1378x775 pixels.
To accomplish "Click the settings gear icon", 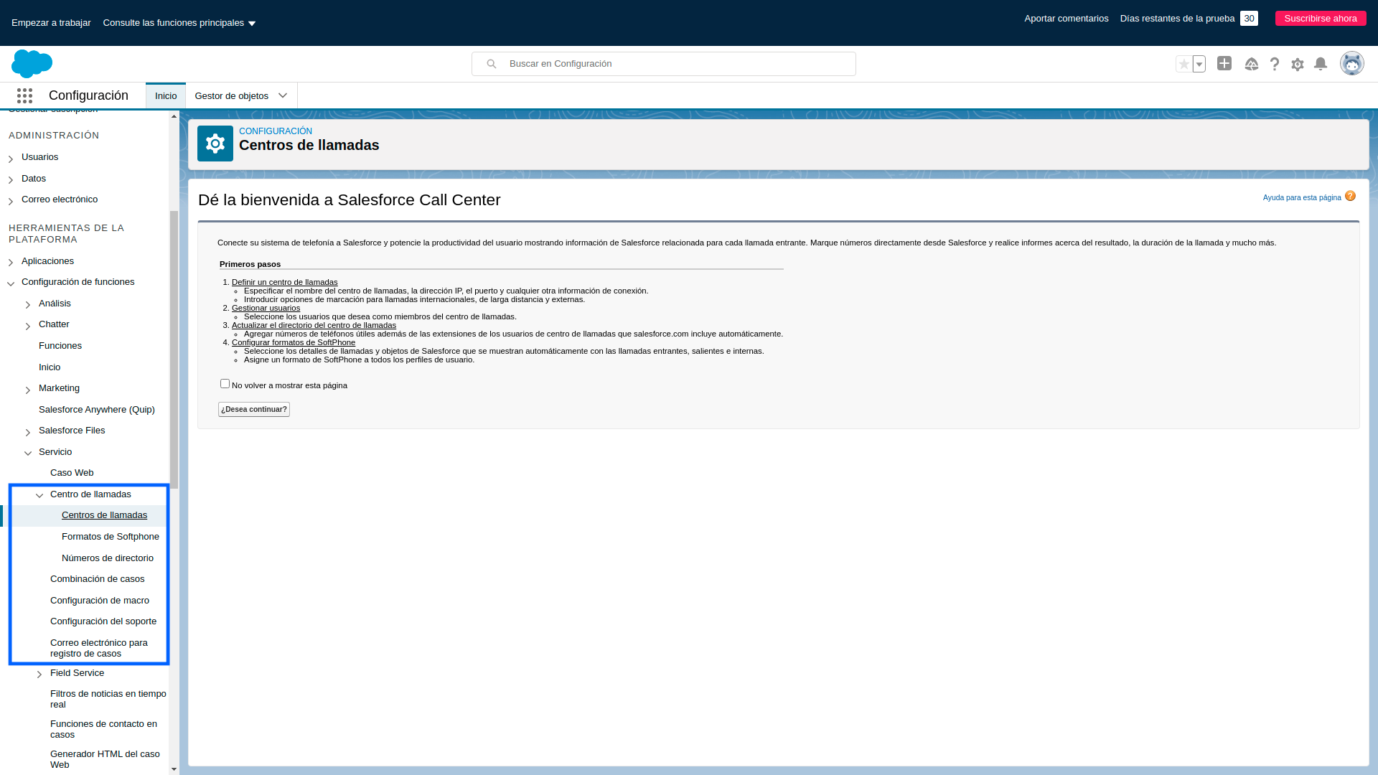I will [x=1298, y=63].
